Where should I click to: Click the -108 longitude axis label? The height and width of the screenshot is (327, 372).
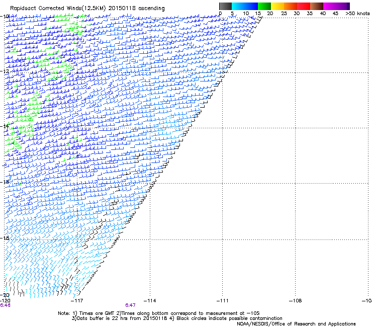pyautogui.click(x=296, y=301)
